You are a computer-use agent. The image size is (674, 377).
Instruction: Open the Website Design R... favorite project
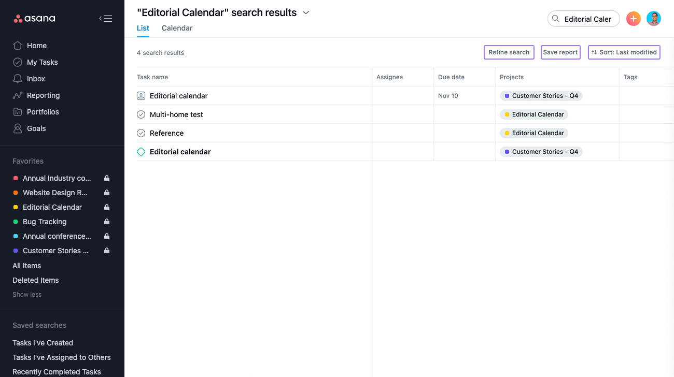(55, 193)
